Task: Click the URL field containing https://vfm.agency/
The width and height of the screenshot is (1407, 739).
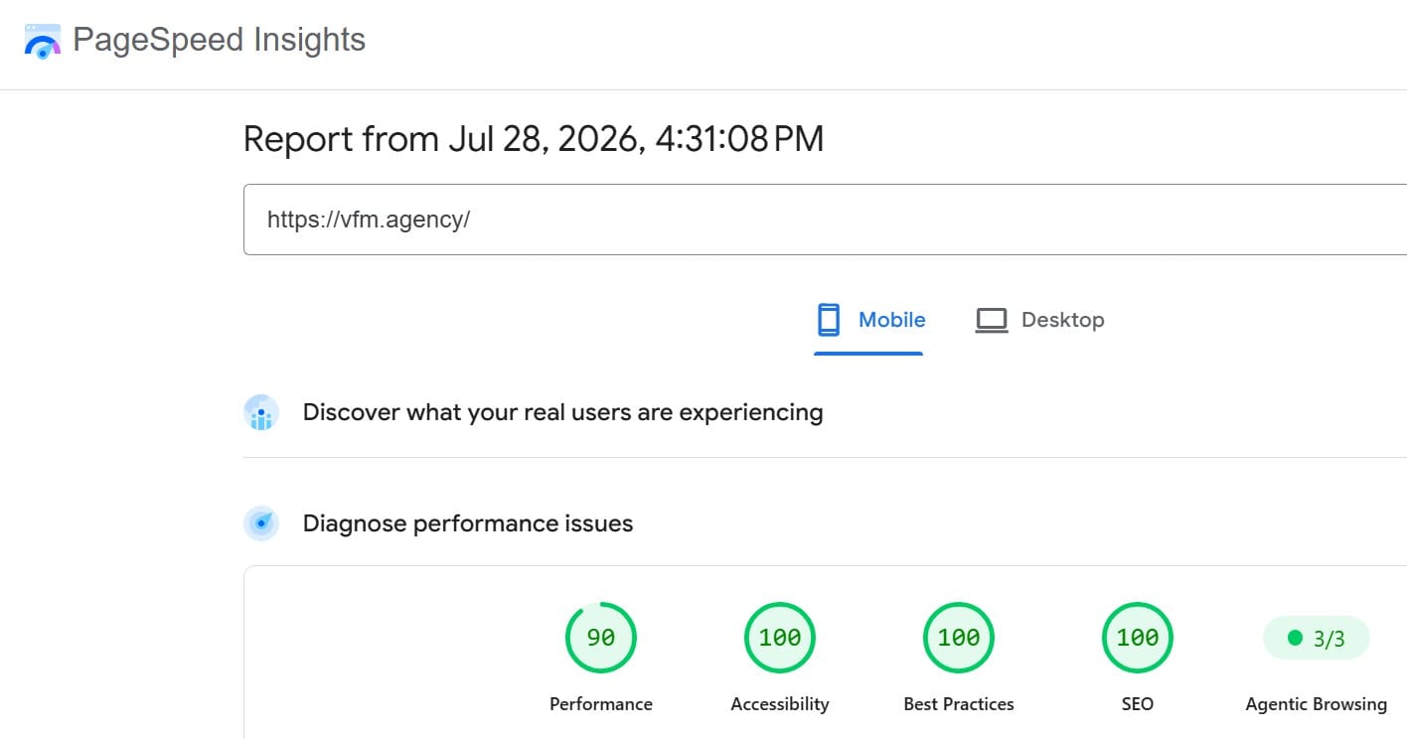Action: click(x=825, y=220)
